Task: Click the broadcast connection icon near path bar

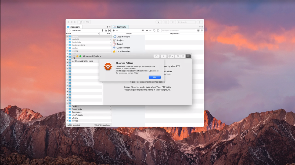Action: coord(110,30)
